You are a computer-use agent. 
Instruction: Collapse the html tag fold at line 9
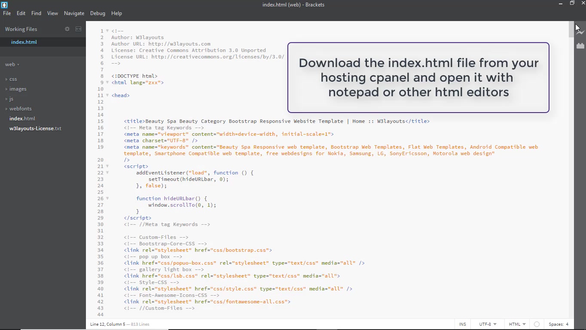coord(108,83)
